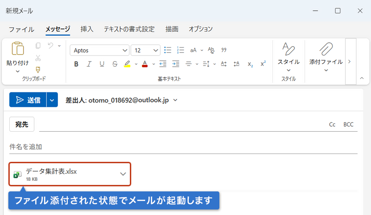Switch to the 挿入 tab

tap(87, 29)
